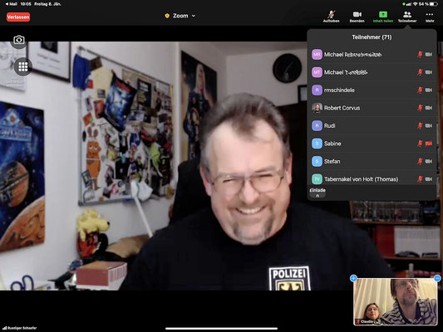Select participant Rudi
This screenshot has width=443, height=332.
point(372,125)
